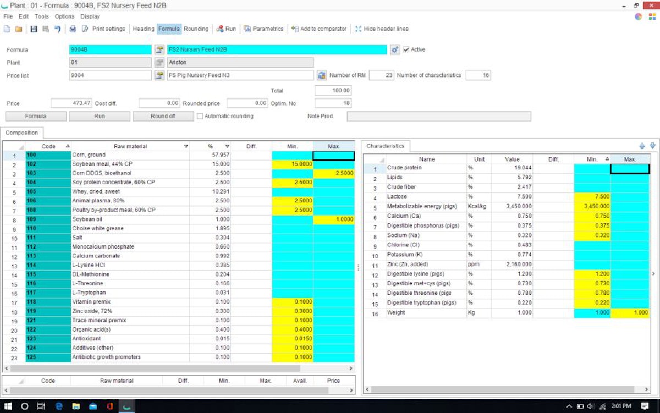Screen dimensions: 660x413
Task: Click the printer icon
Action: [73, 29]
